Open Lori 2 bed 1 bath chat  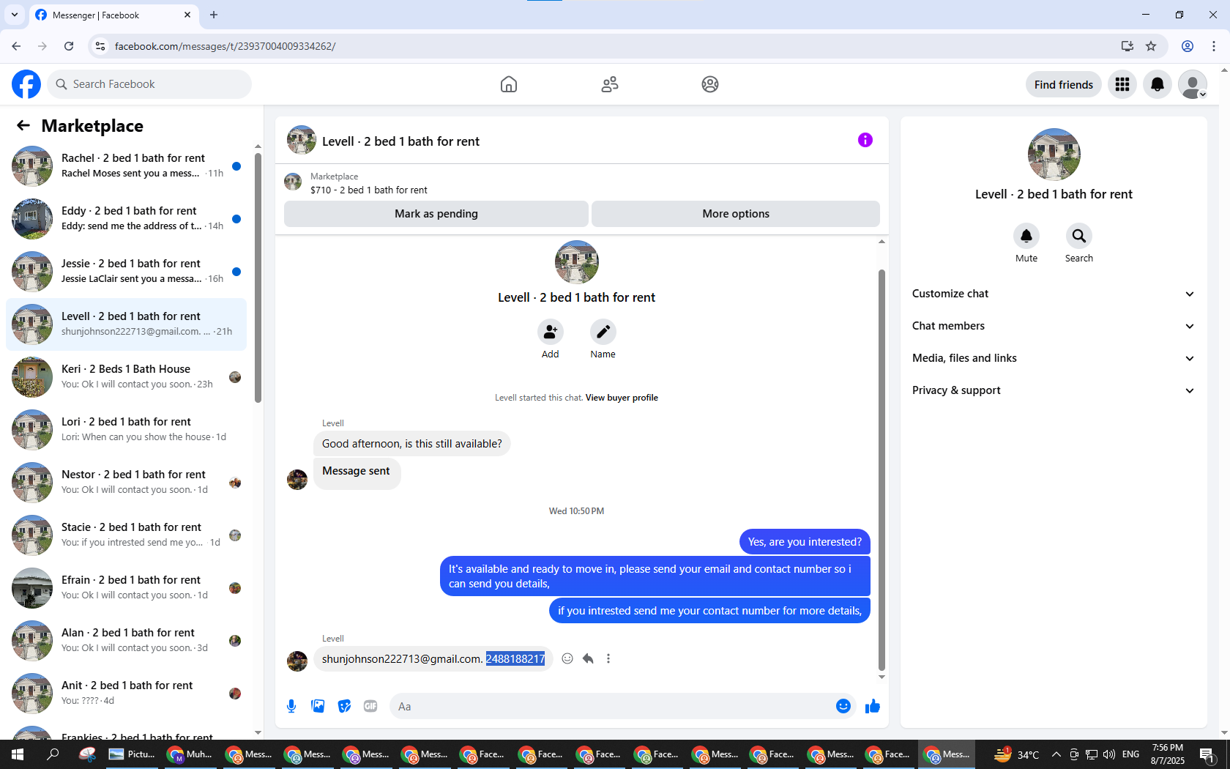click(x=127, y=430)
